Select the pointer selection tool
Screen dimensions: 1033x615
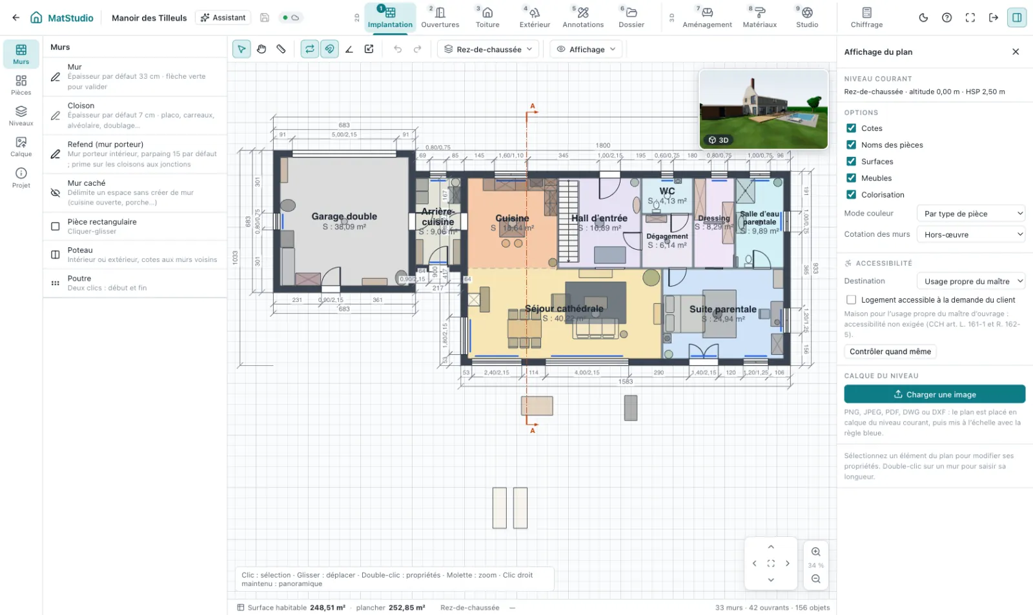(x=241, y=49)
